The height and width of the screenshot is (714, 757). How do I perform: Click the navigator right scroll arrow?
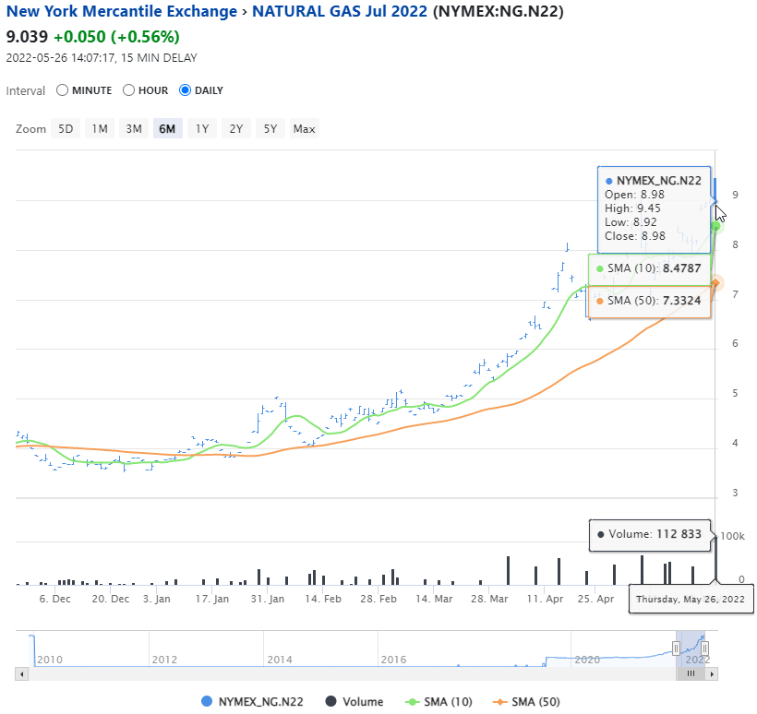pyautogui.click(x=712, y=674)
